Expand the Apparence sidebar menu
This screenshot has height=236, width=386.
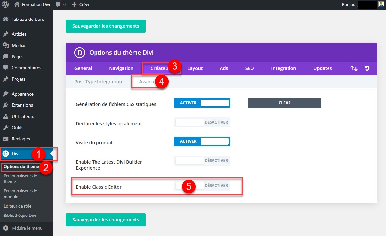(22, 94)
